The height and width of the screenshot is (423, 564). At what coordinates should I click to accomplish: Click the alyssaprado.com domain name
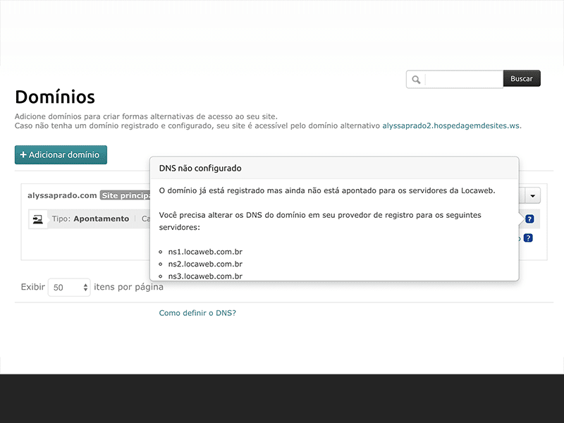click(x=62, y=195)
